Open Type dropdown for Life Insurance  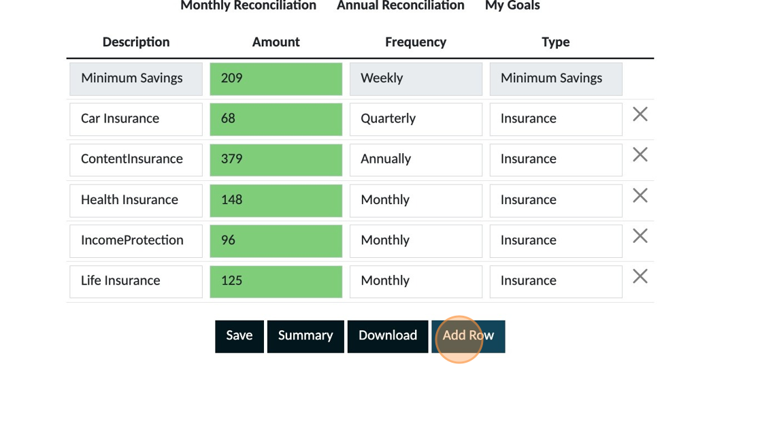pos(556,282)
